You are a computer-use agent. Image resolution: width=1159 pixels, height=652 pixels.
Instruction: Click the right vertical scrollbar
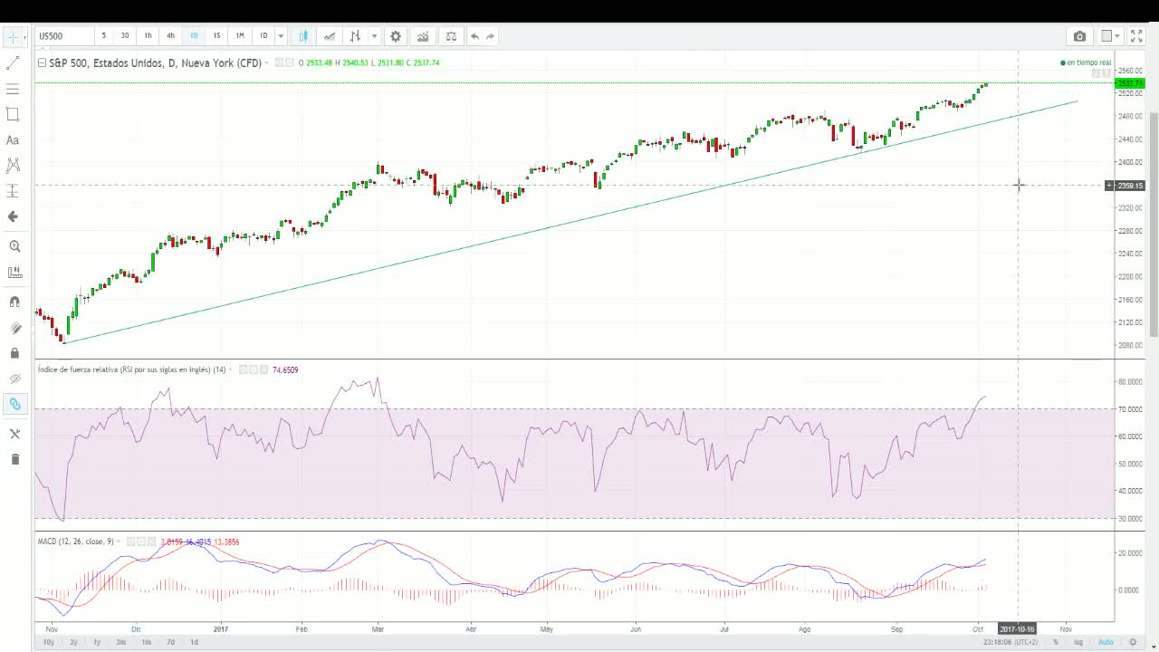coord(1154,224)
